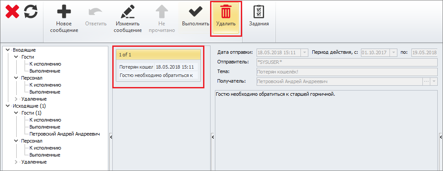Collapse Персонал under Исходящие
Image resolution: width=443 pixels, height=171 pixels.
click(x=16, y=141)
